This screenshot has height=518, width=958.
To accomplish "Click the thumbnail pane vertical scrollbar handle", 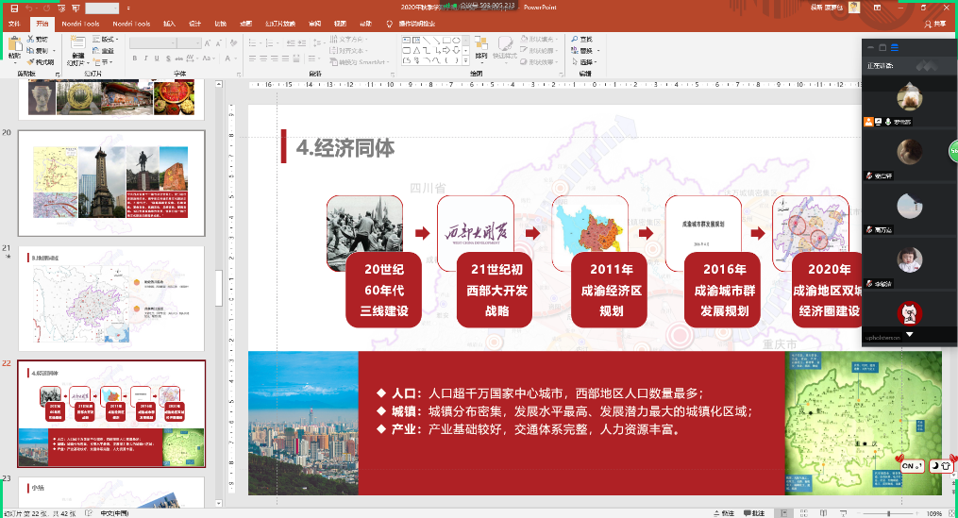I will point(219,287).
